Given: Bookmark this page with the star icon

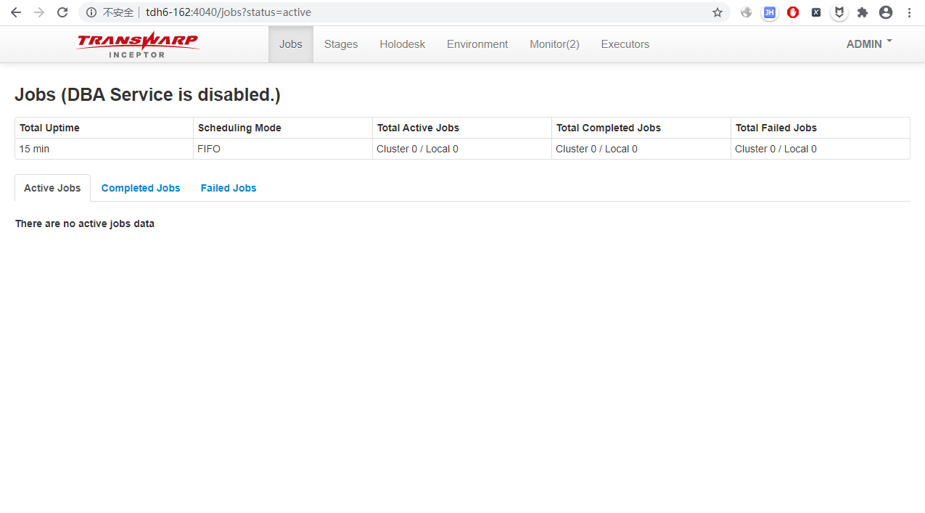Looking at the screenshot, I should point(717,12).
